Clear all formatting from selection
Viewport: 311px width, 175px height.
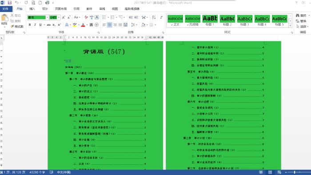coord(86,17)
